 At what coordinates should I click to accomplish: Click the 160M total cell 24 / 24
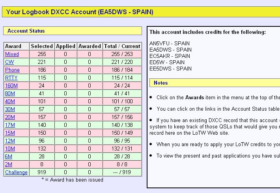click(122, 85)
